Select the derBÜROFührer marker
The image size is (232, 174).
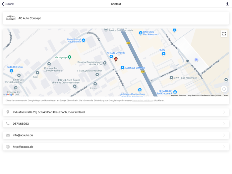pyautogui.click(x=11, y=71)
